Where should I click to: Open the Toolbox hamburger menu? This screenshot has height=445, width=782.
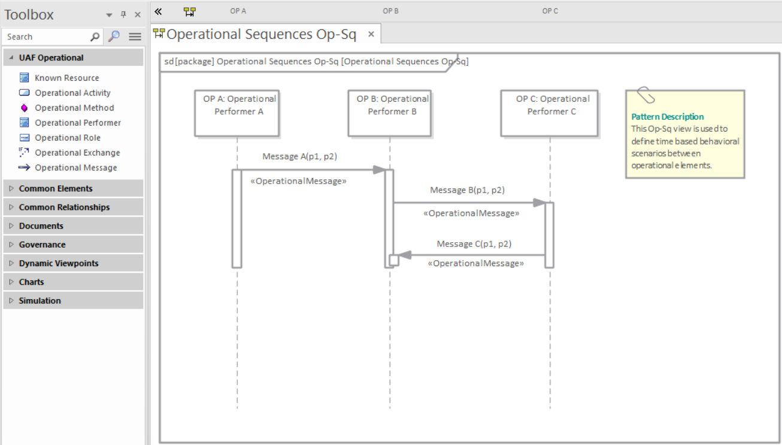[135, 36]
